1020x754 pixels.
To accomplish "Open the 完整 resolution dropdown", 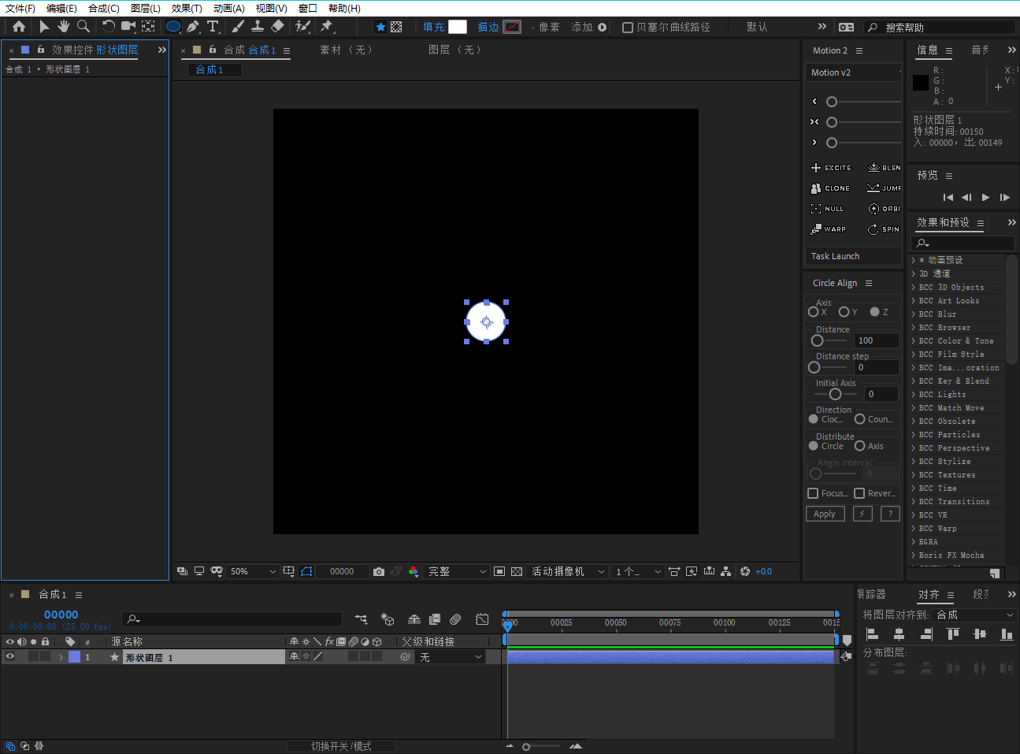I will coord(457,571).
